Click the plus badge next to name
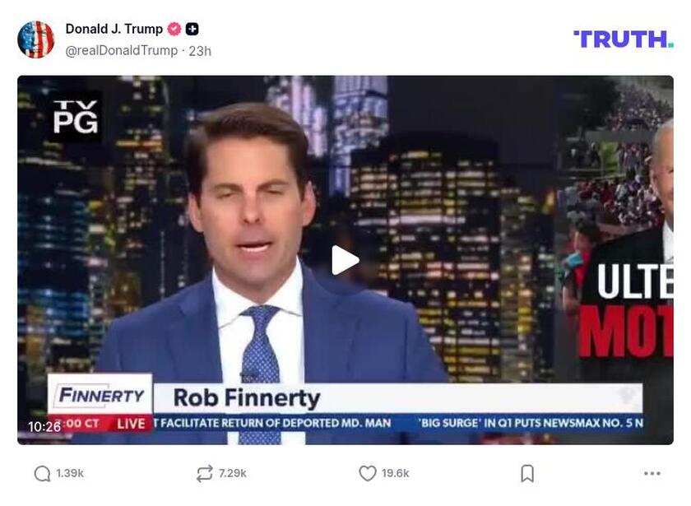 tap(192, 29)
